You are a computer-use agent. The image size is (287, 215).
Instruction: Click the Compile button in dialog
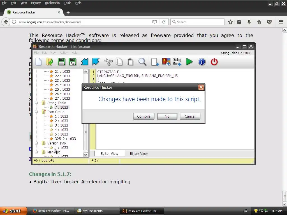[x=144, y=116]
